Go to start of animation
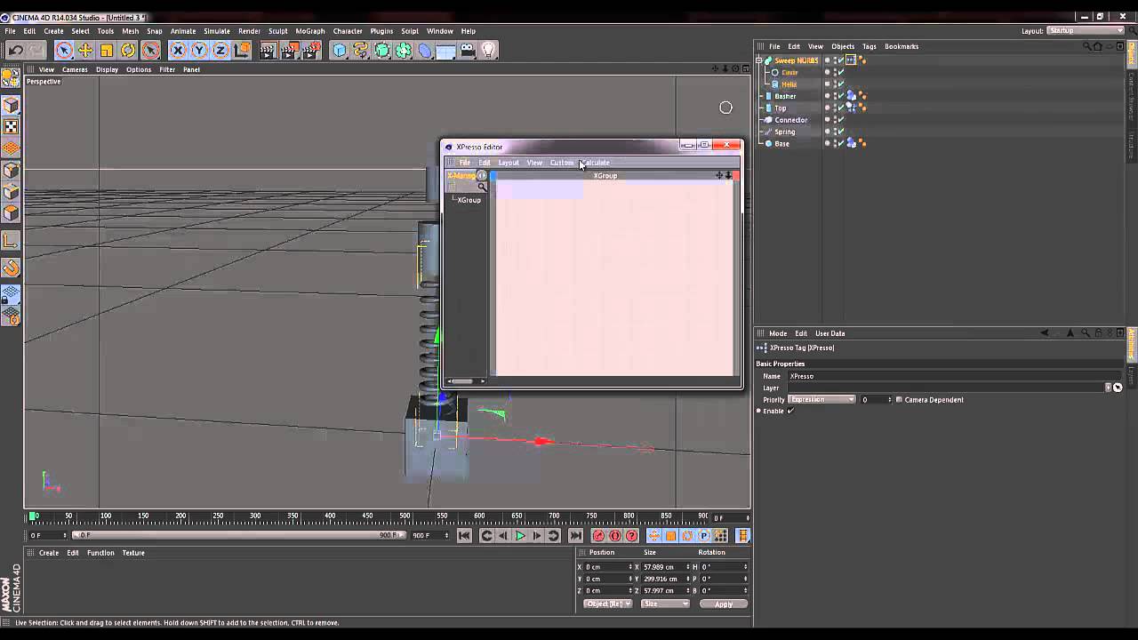This screenshot has width=1138, height=640. pos(464,536)
